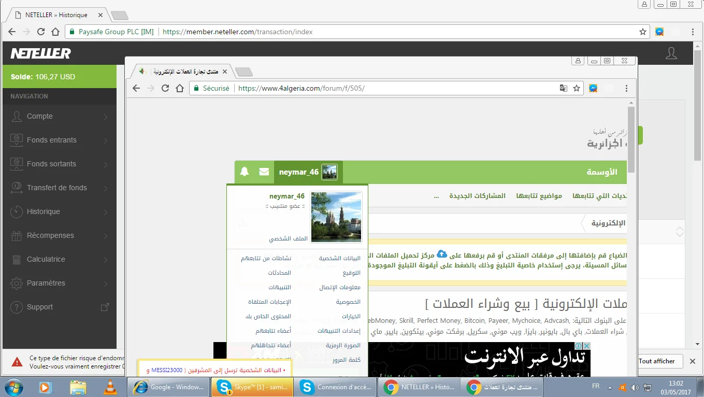The width and height of the screenshot is (704, 397).
Task: Open the Support link in sidebar
Action: [x=40, y=307]
